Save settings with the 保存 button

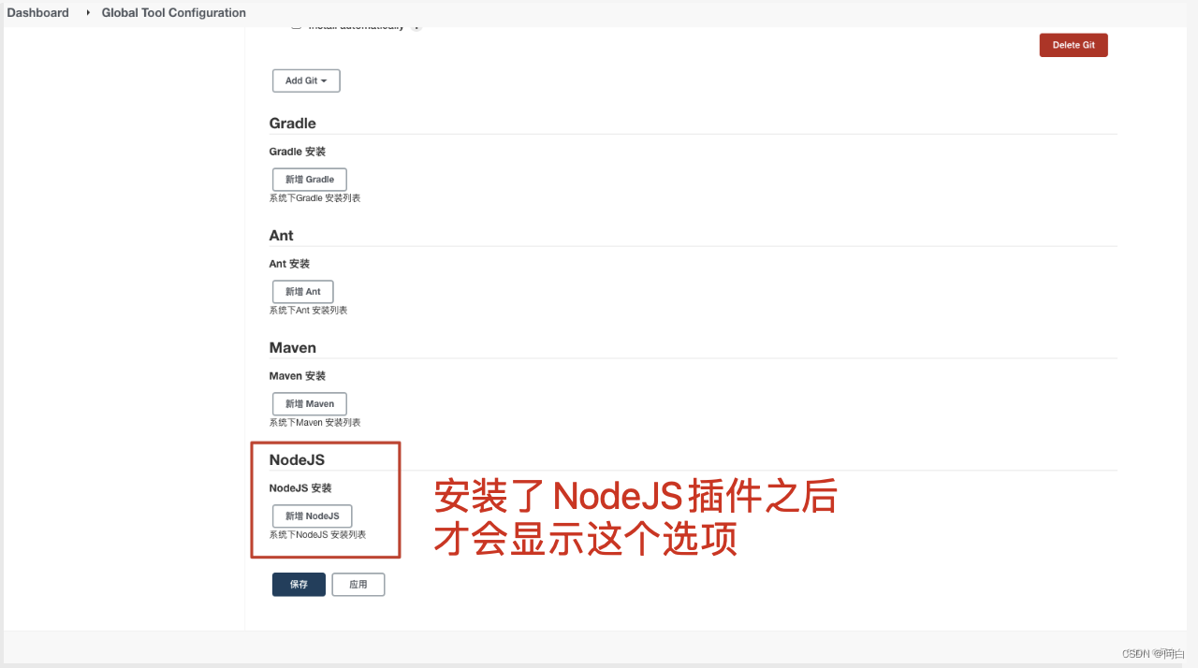[299, 584]
